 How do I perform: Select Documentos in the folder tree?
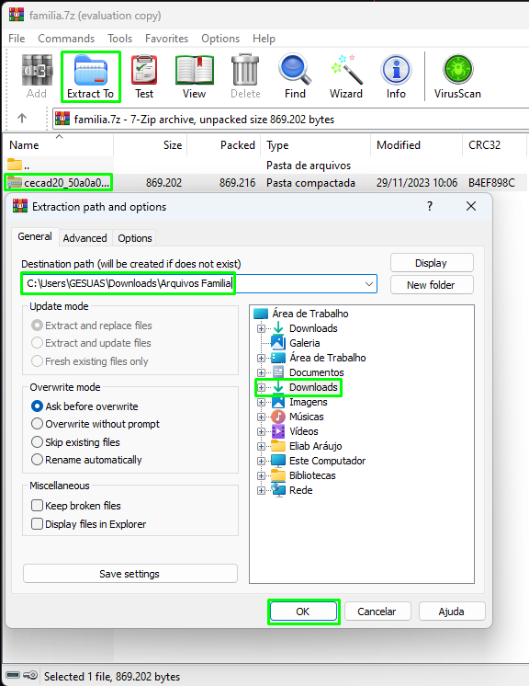pyautogui.click(x=317, y=372)
